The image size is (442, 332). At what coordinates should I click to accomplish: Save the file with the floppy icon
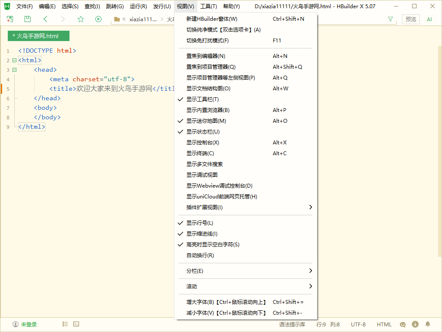point(27,19)
